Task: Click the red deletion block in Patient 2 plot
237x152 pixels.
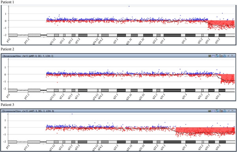Action: click(228, 77)
